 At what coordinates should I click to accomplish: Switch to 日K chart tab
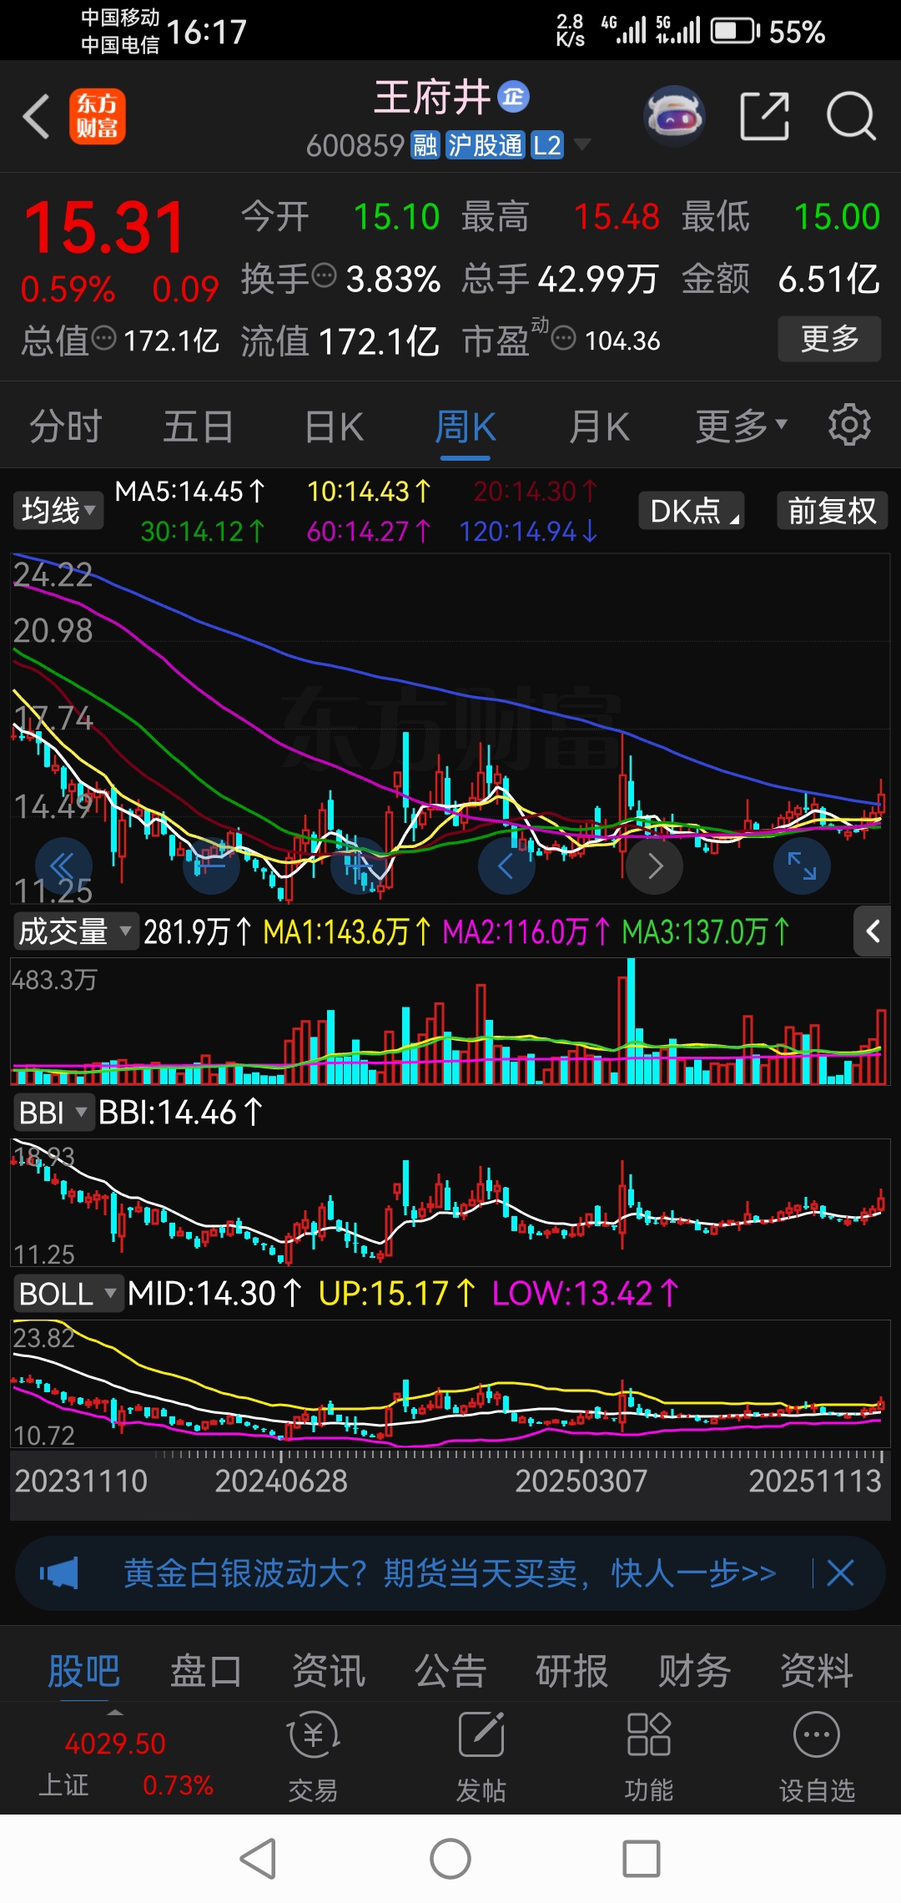[x=334, y=427]
